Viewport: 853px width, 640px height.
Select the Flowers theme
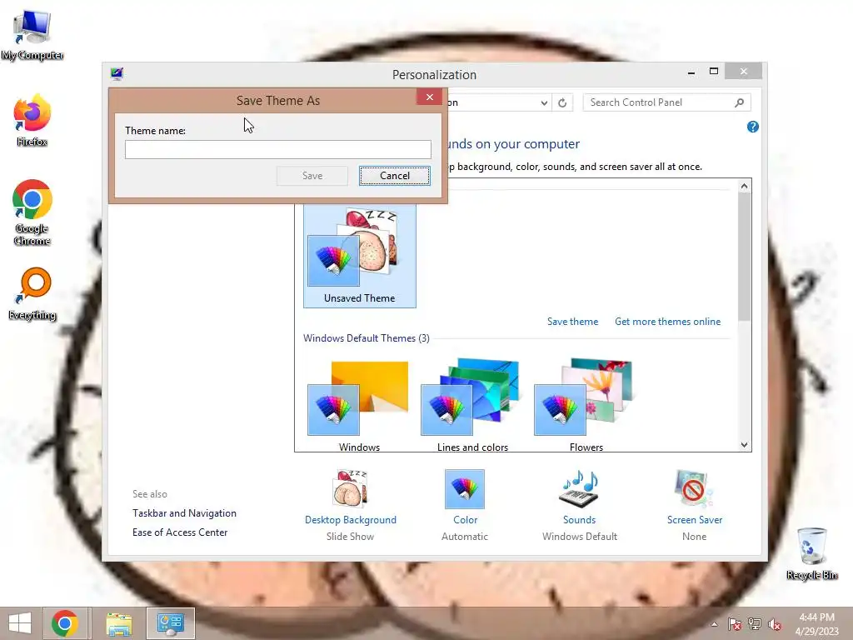point(586,406)
